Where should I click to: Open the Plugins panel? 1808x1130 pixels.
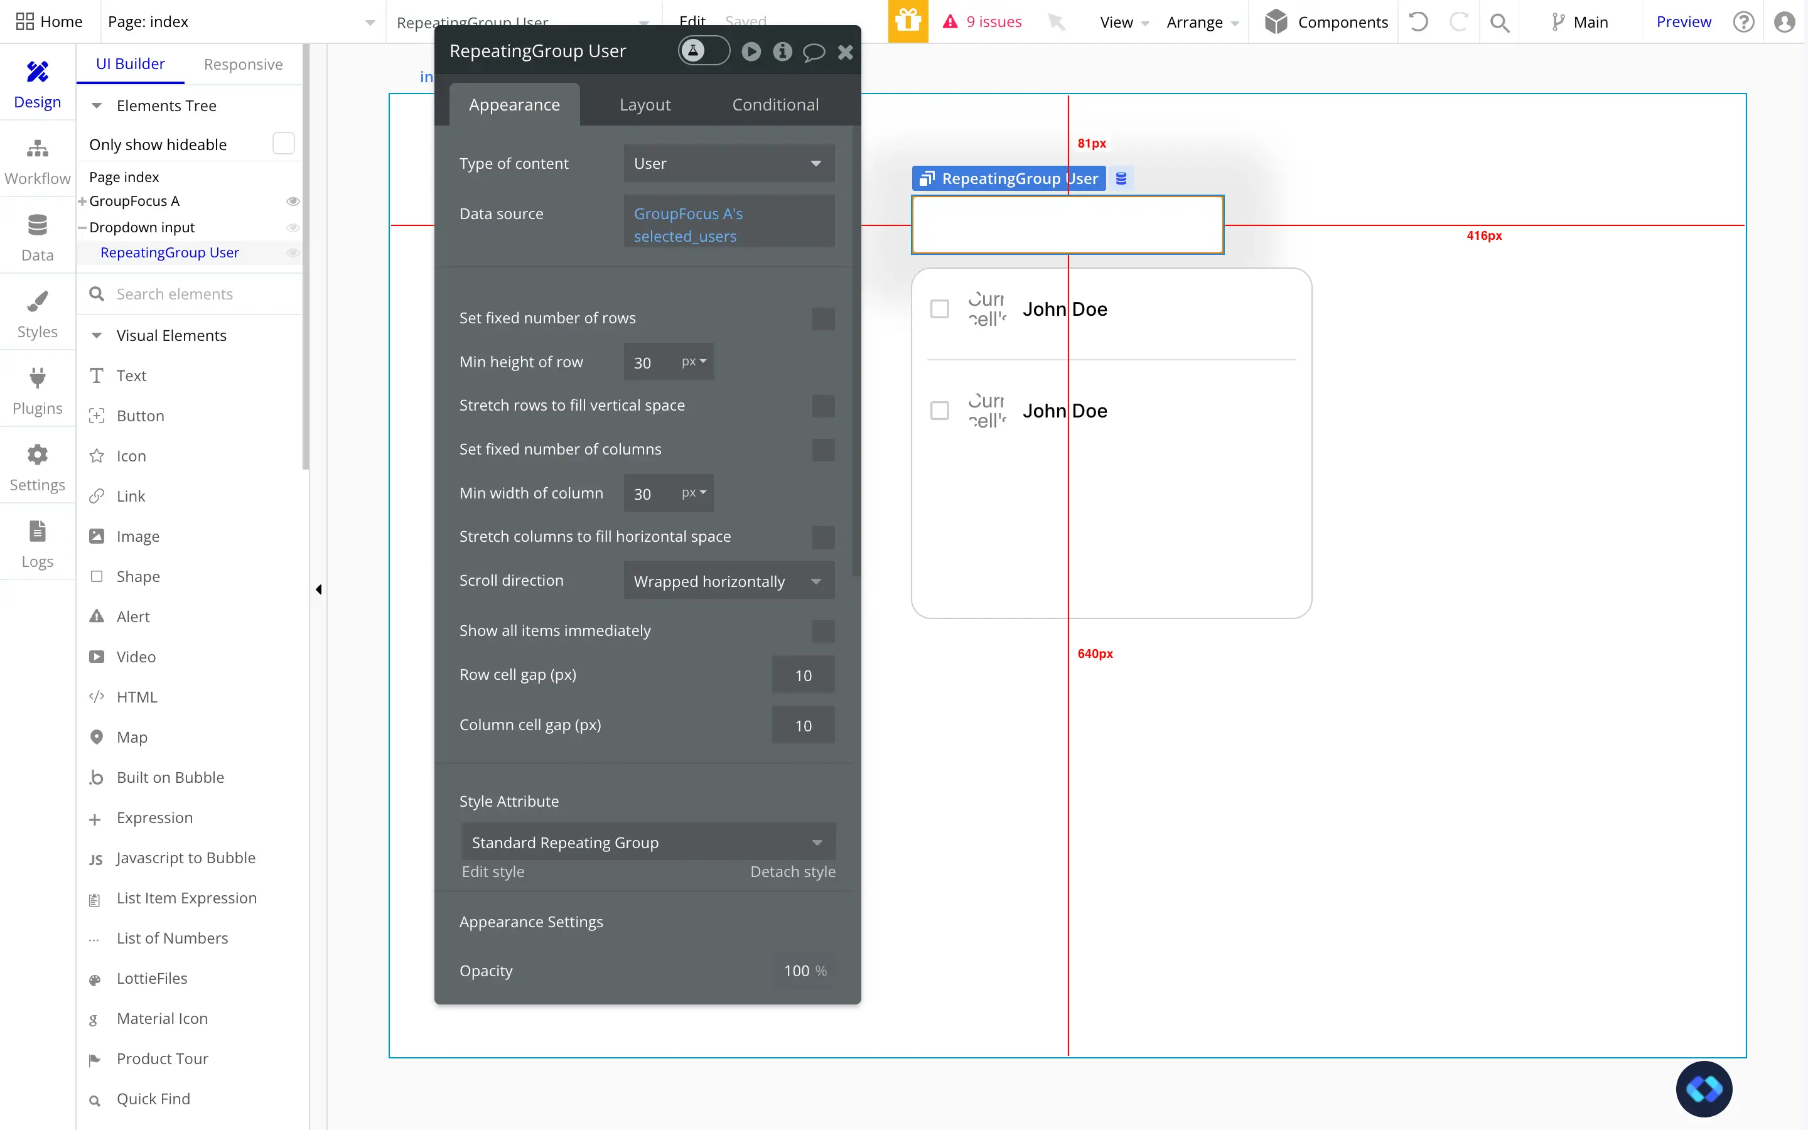pos(38,389)
